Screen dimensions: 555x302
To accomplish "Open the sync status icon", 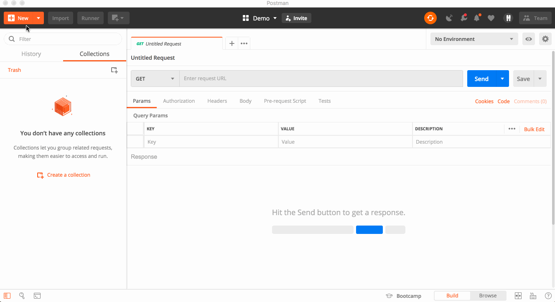I will click(430, 18).
